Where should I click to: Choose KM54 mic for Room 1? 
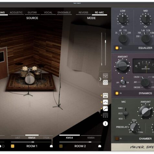[x=32, y=138]
